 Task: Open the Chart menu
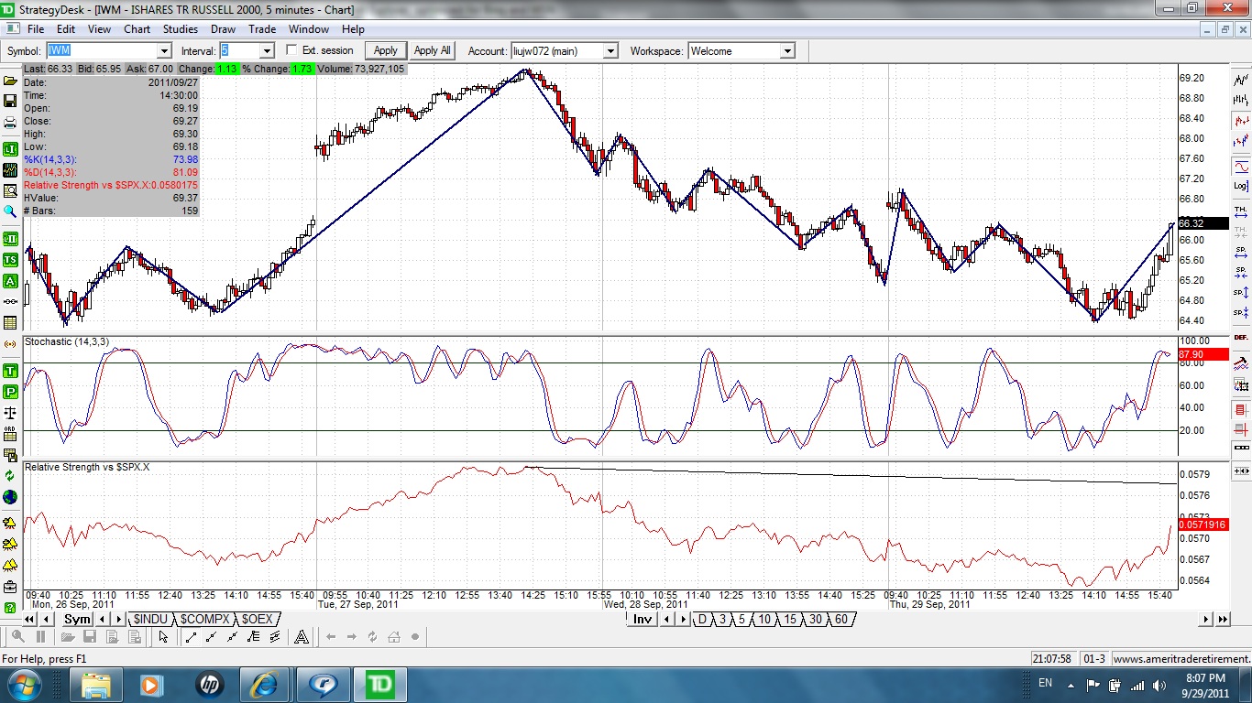pos(137,29)
